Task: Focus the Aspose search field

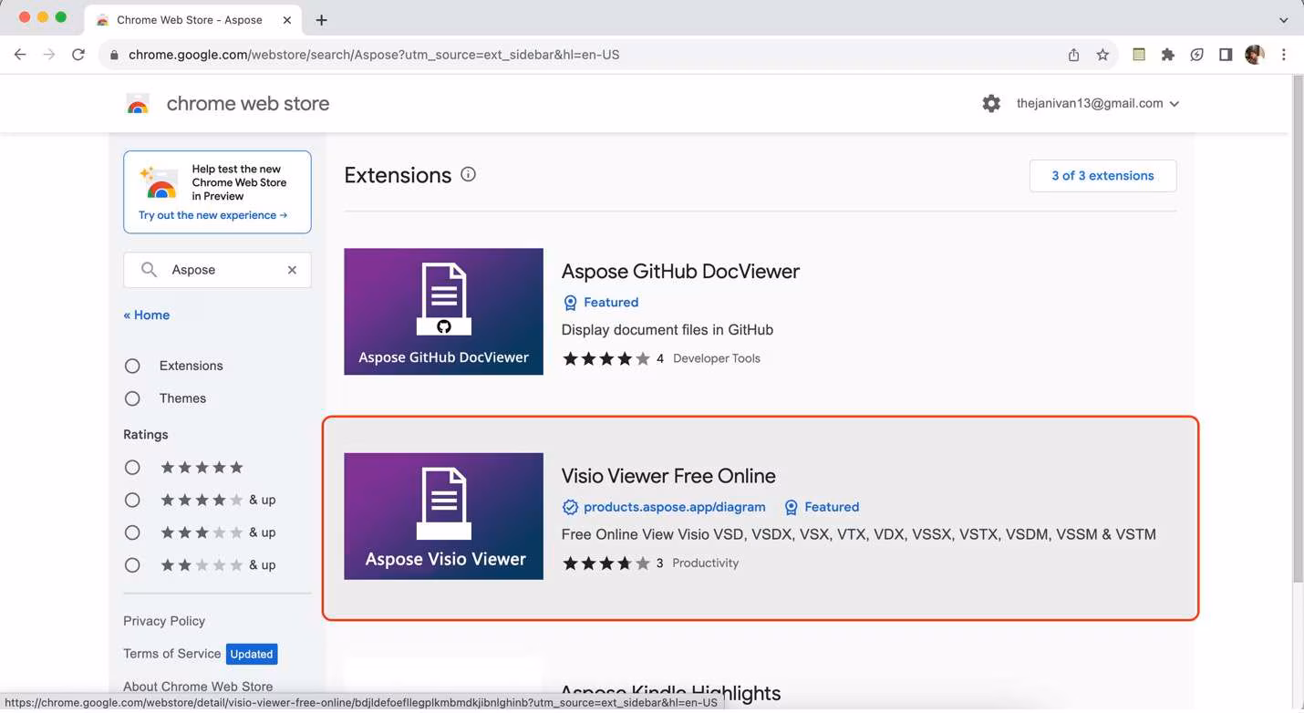Action: (x=217, y=270)
